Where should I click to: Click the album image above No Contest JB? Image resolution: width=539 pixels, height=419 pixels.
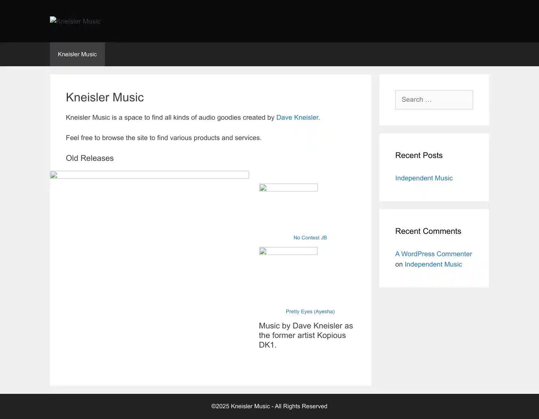point(288,188)
